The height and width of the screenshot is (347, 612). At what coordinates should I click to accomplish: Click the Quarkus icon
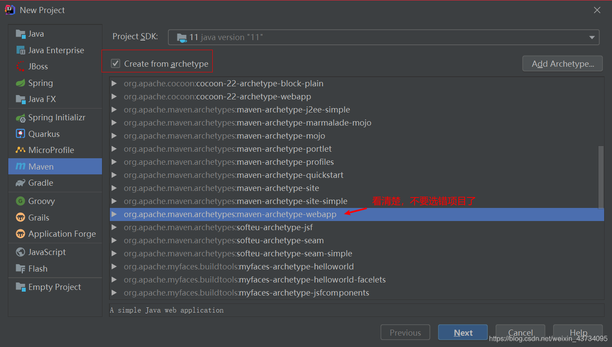tap(20, 134)
